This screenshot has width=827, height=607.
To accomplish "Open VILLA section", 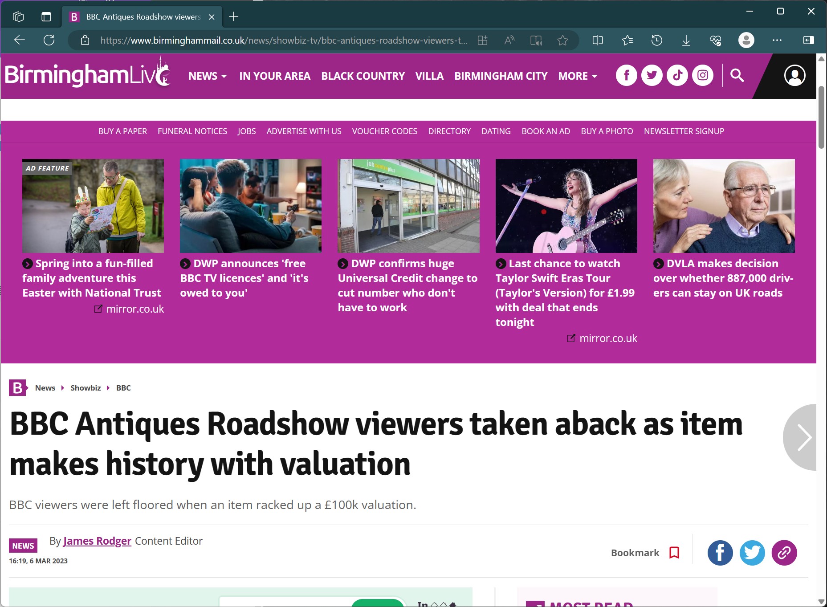I will pyautogui.click(x=429, y=76).
